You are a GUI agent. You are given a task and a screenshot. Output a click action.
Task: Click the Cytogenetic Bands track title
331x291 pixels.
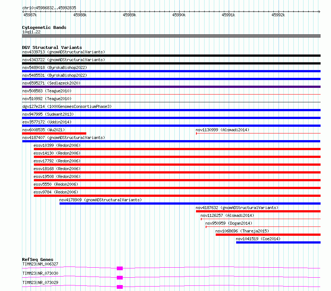coord(44,27)
